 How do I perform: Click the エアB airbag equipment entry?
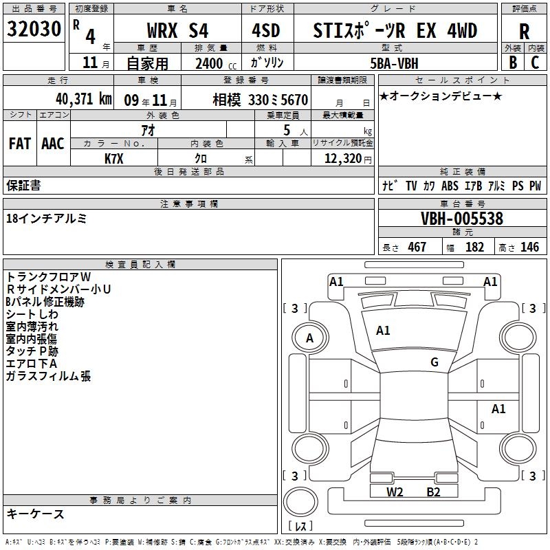(473, 186)
